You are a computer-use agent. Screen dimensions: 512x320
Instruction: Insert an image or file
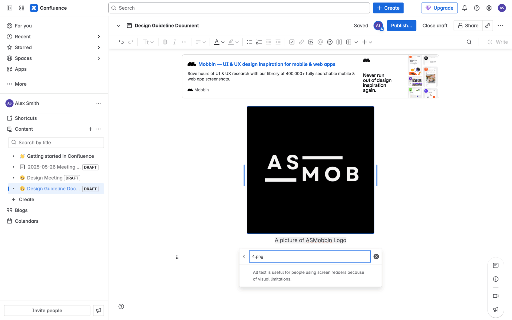point(311,42)
